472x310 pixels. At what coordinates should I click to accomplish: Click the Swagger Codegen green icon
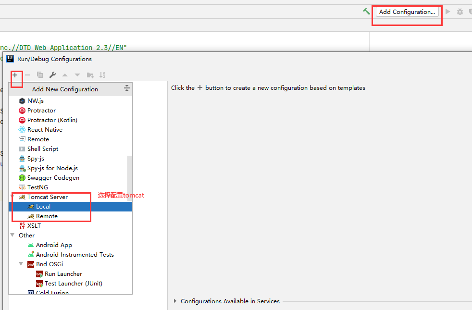point(22,178)
